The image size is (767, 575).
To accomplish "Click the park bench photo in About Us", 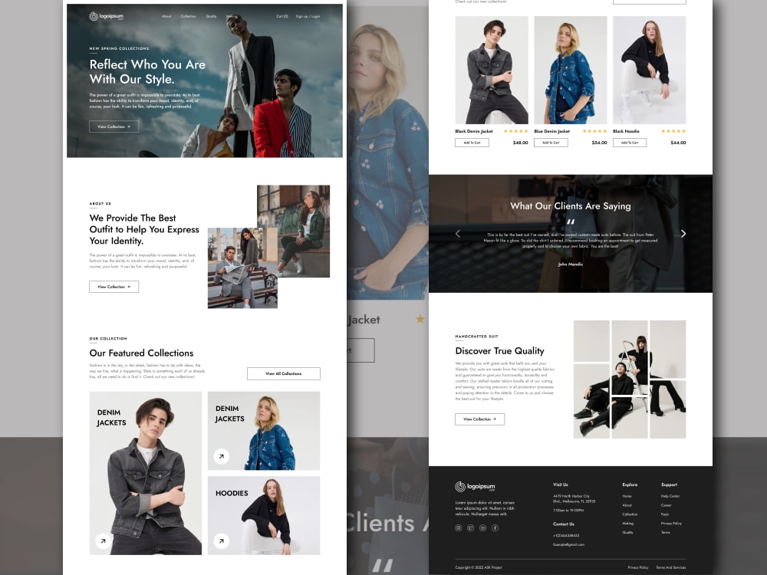I will (x=242, y=268).
